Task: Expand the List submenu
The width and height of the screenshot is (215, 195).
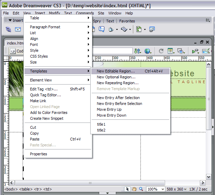Action: (58, 33)
